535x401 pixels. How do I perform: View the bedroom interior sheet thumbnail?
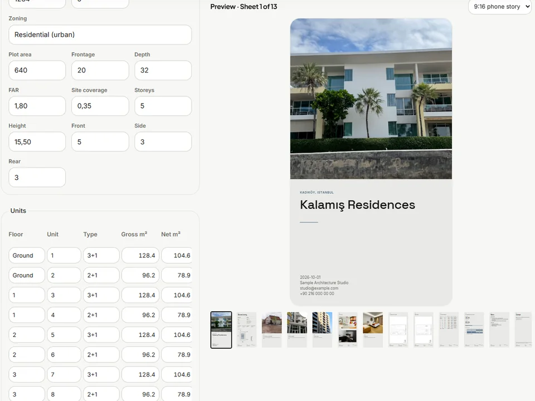373,330
